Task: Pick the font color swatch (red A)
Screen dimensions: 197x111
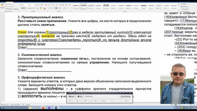Action: [45, 8]
